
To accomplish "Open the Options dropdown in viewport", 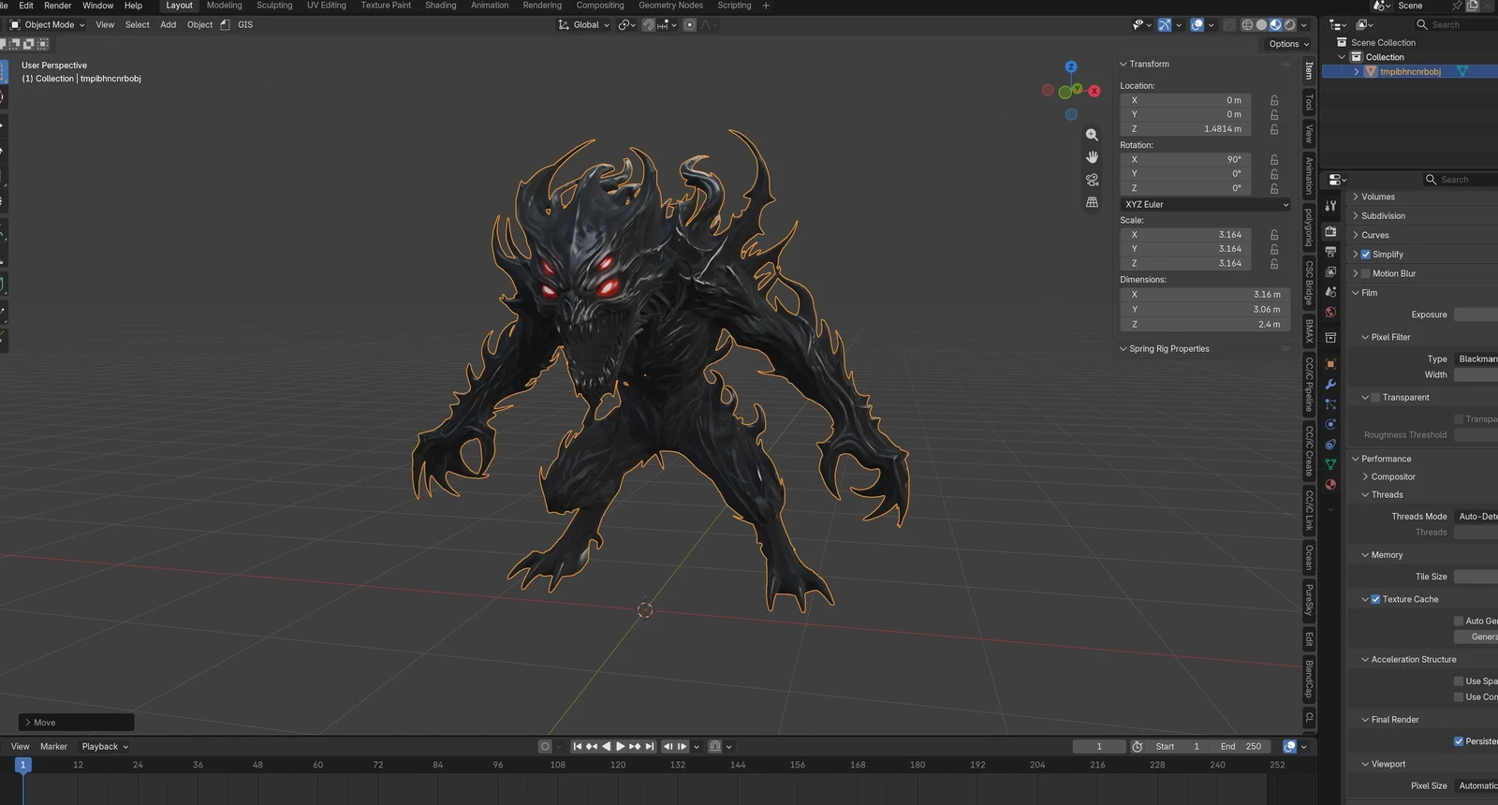I will pyautogui.click(x=1288, y=44).
